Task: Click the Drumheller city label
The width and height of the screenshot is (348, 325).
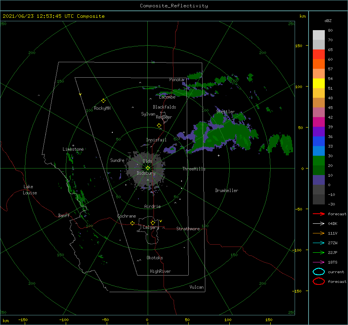Action: pyautogui.click(x=227, y=191)
